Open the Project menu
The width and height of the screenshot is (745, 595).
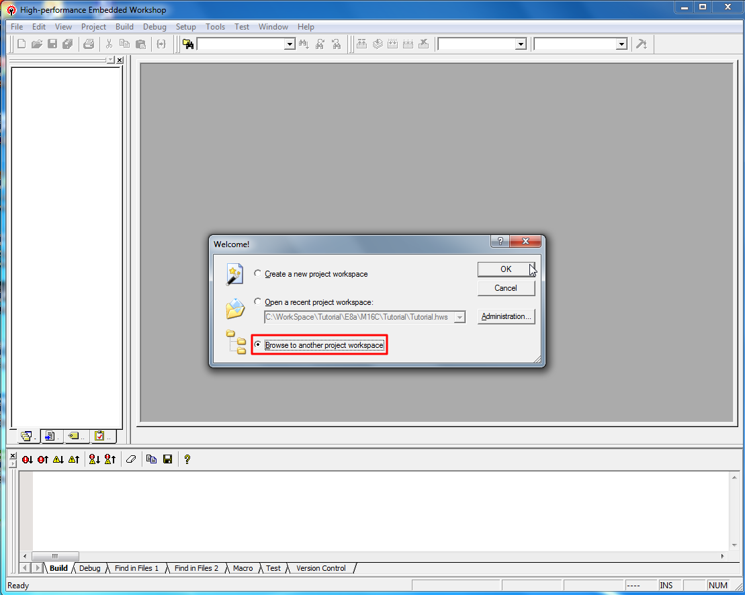[x=93, y=27]
